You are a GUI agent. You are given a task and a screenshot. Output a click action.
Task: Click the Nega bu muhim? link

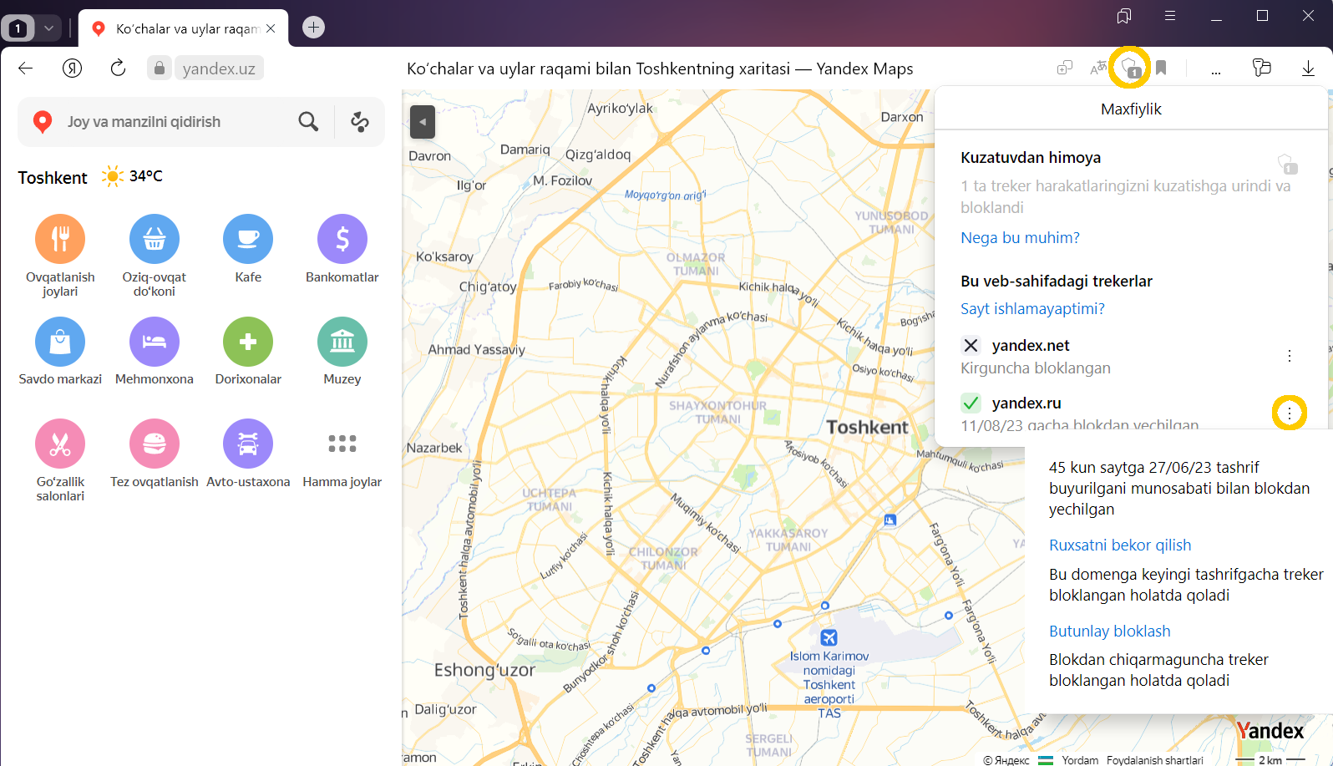1020,238
